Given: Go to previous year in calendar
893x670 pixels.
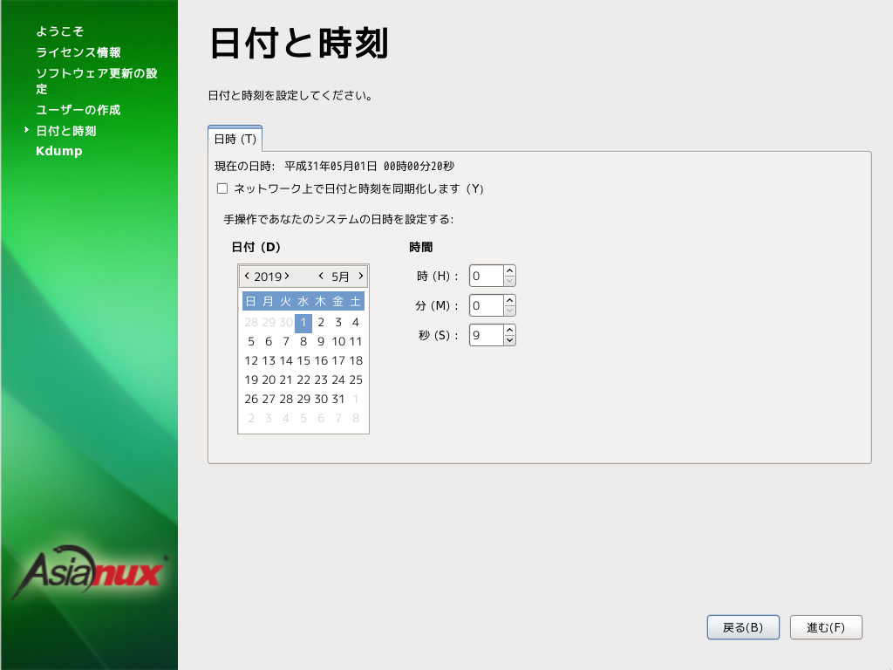Looking at the screenshot, I should [247, 276].
